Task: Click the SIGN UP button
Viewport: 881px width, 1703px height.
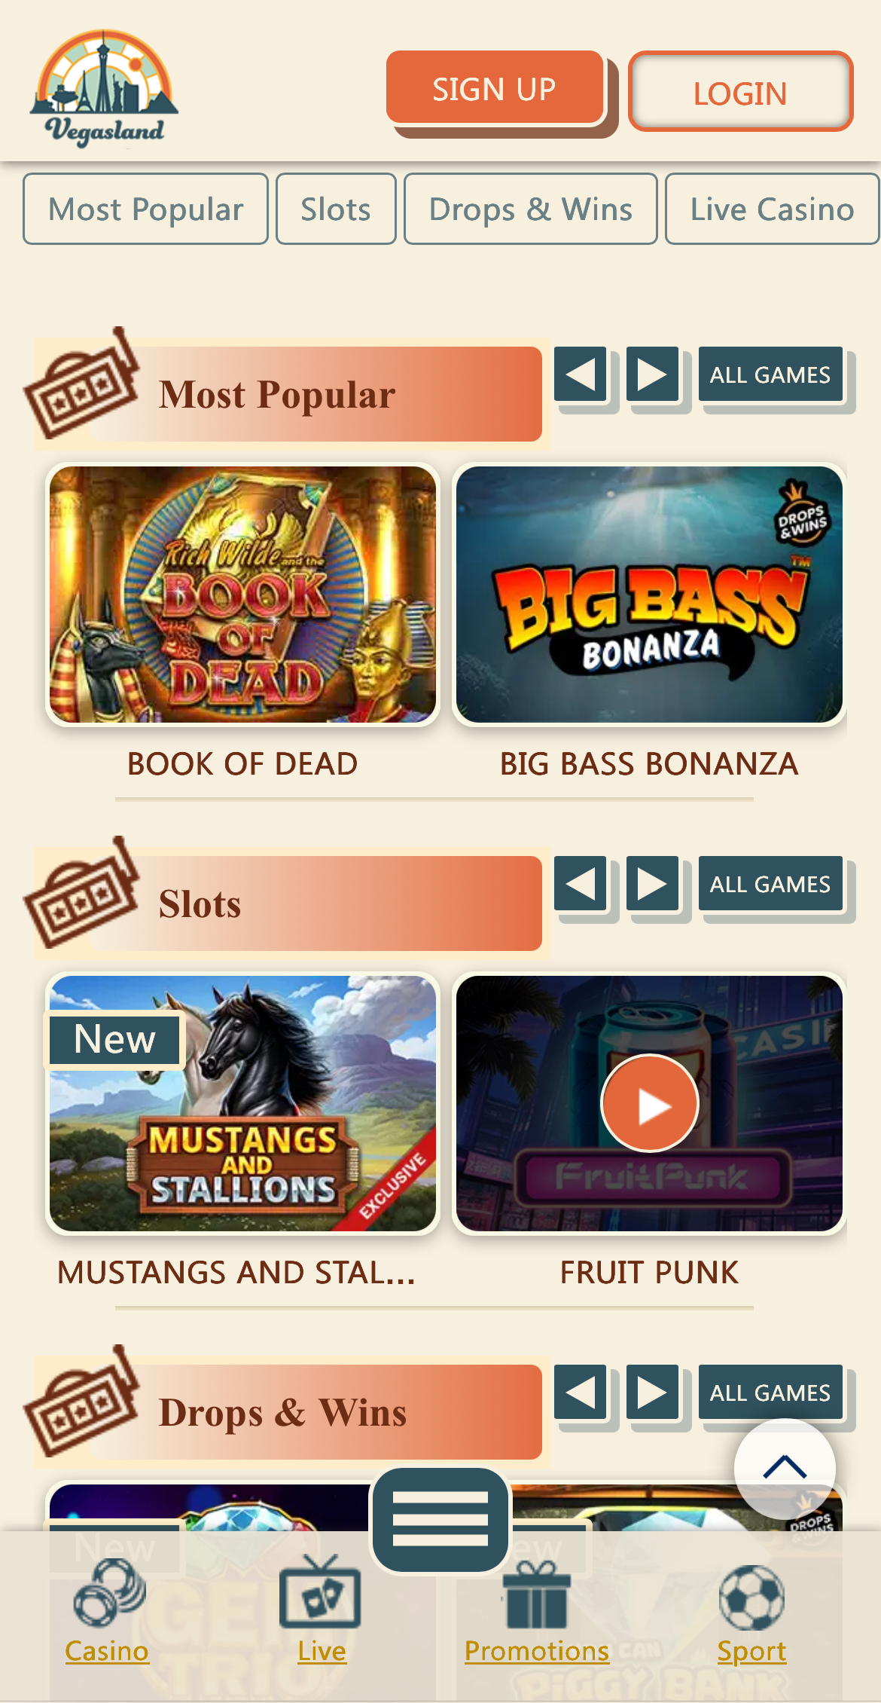Action: 495,88
